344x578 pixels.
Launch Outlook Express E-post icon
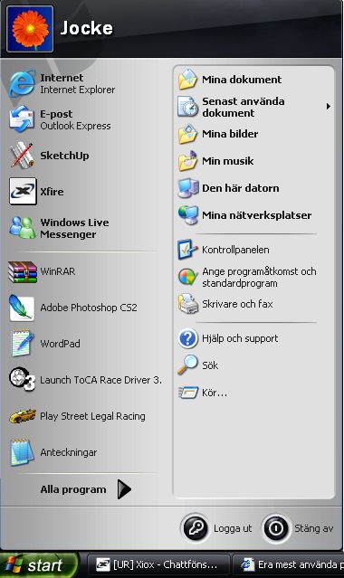click(22, 119)
